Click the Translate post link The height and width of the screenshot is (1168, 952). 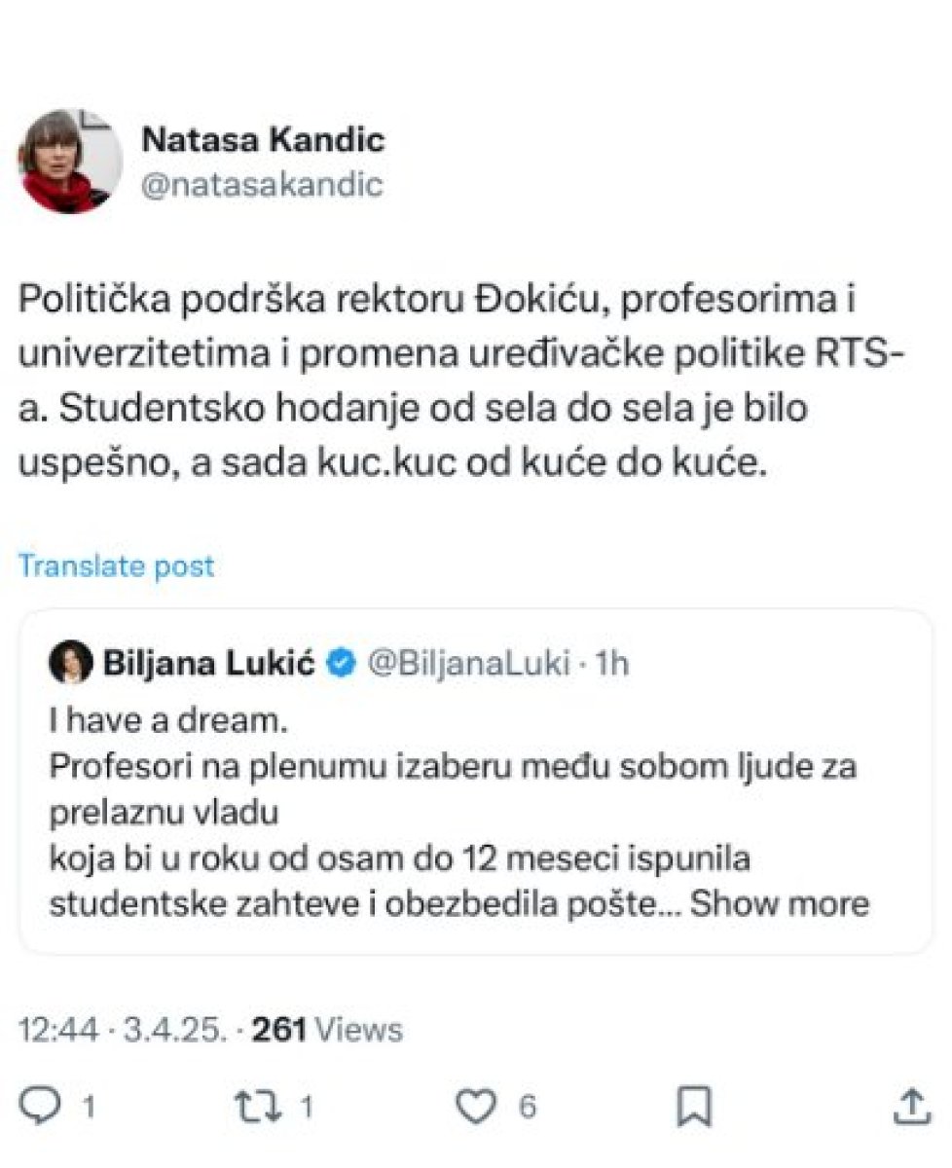pyautogui.click(x=117, y=566)
